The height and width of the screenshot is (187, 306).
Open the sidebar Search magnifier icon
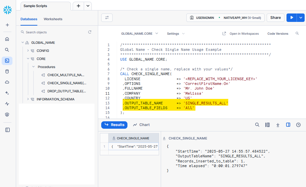7,50
